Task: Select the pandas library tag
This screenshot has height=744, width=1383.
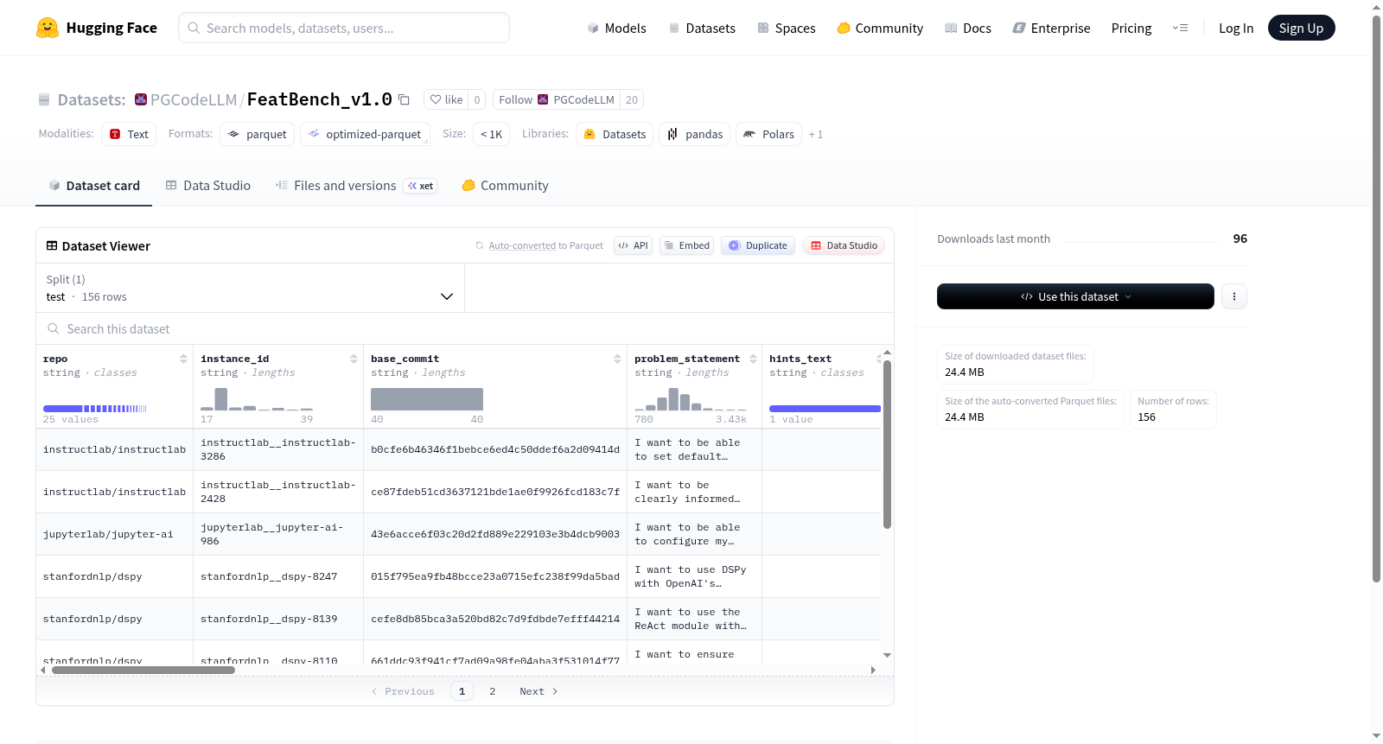Action: point(695,134)
